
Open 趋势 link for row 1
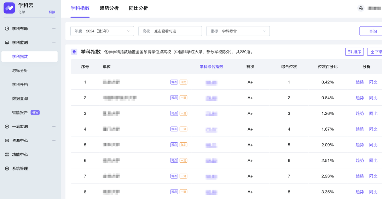coord(360,82)
